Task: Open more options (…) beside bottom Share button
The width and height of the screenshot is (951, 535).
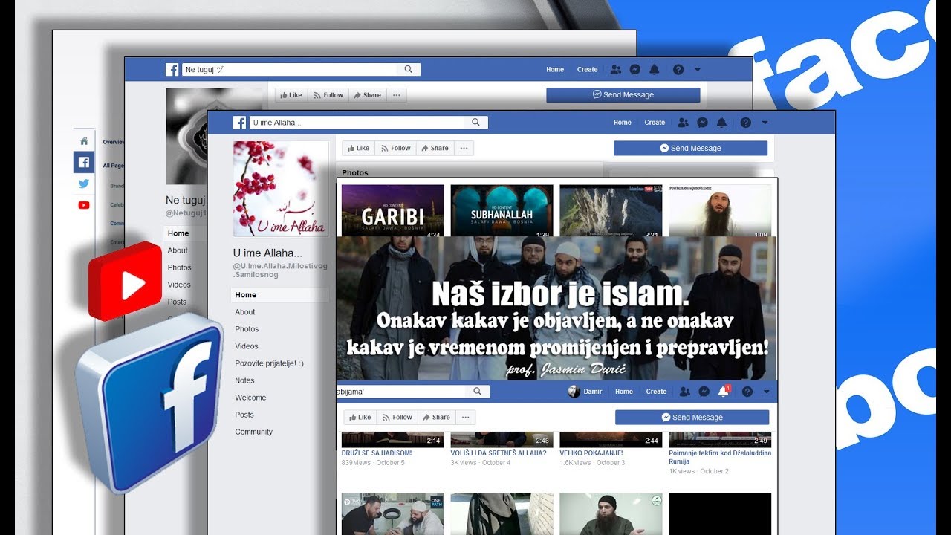Action: tap(465, 417)
